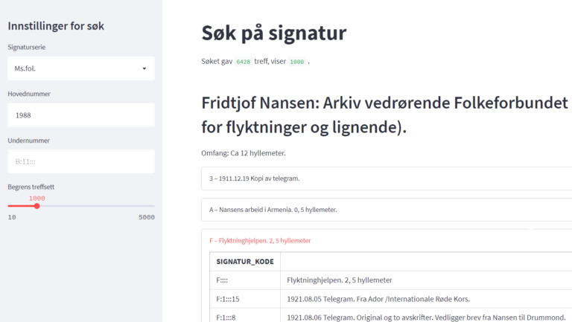This screenshot has height=322, width=572.
Task: Collapse the 'F – Flyktninghjelpen' section
Action: pyautogui.click(x=260, y=240)
